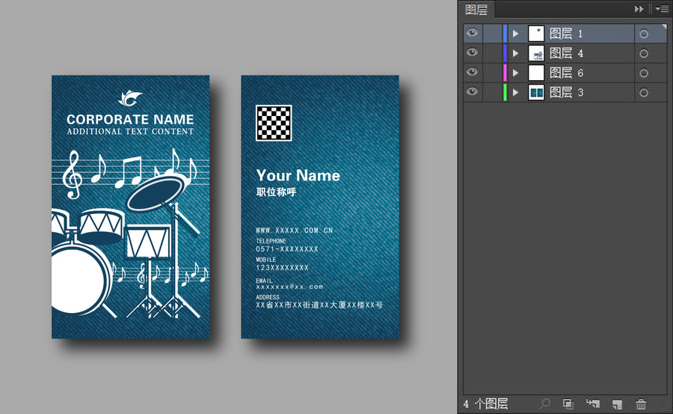
Task: Select the white logo on the left card
Action: (x=130, y=99)
